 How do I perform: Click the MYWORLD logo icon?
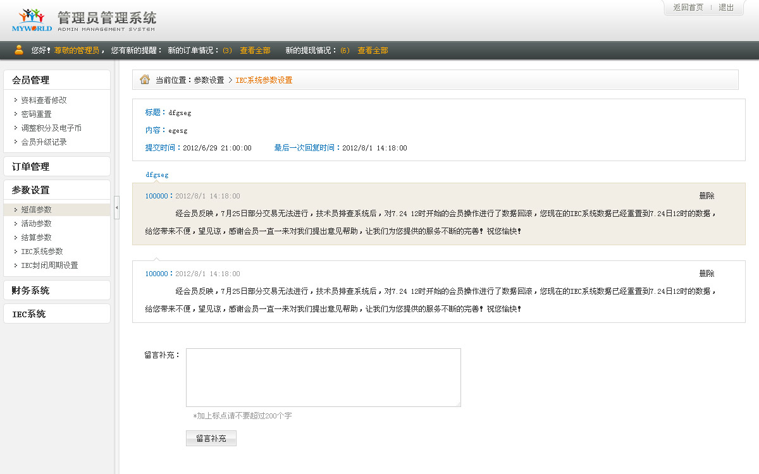(x=32, y=20)
